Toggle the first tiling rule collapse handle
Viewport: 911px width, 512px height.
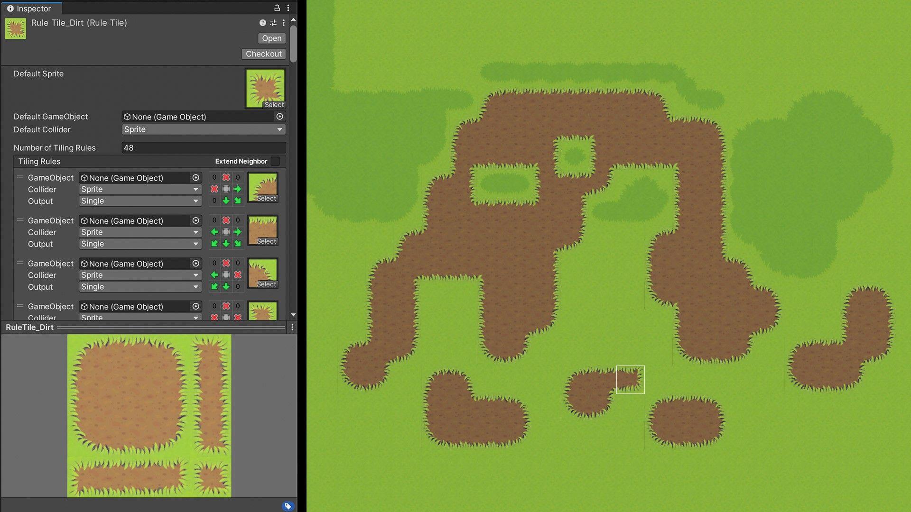tap(19, 178)
